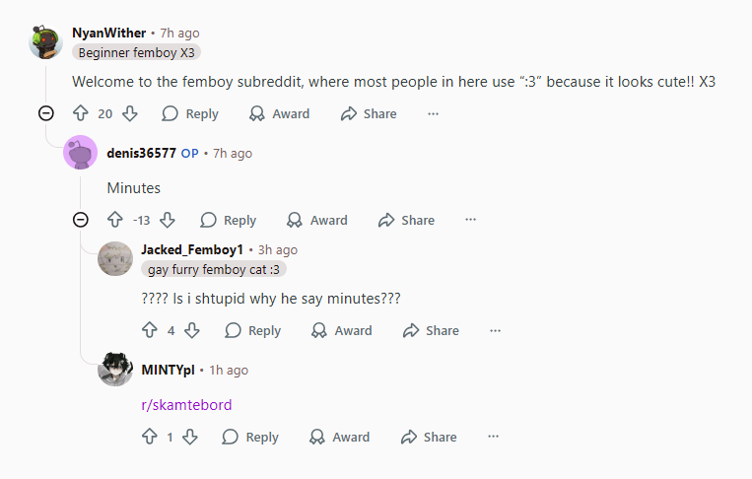
Task: Open denis36577's user profile
Action: click(141, 153)
